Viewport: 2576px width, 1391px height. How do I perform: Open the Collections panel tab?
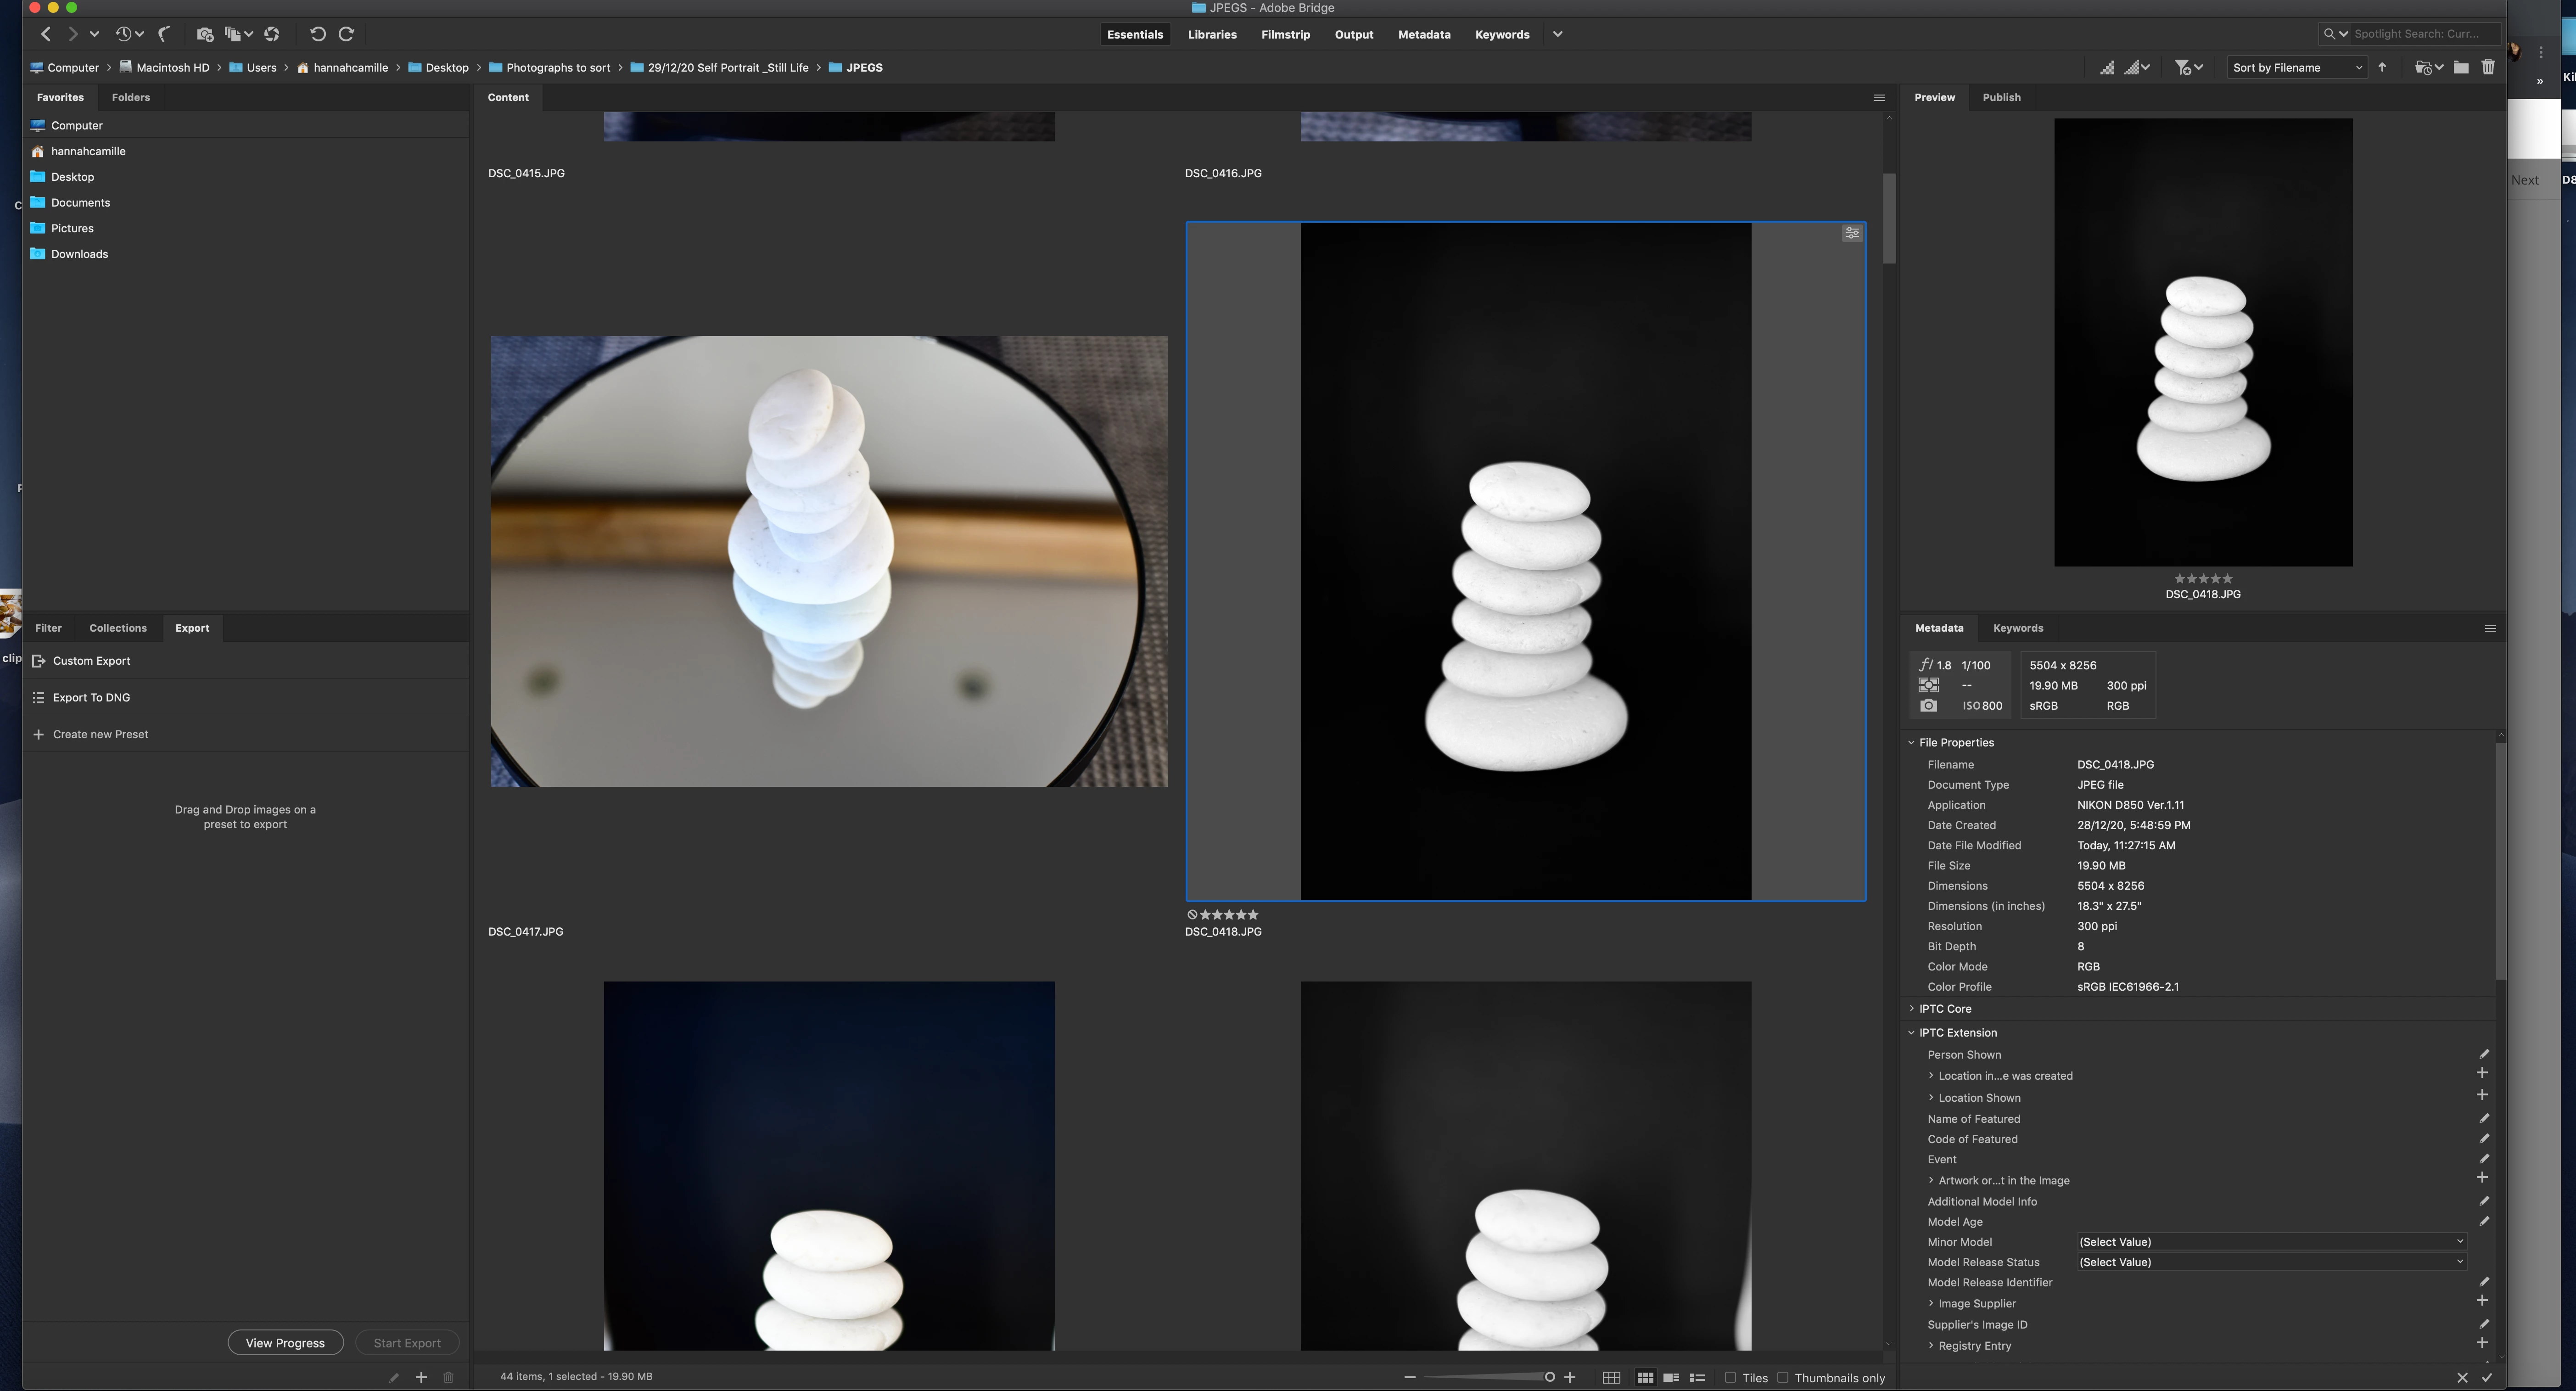117,628
